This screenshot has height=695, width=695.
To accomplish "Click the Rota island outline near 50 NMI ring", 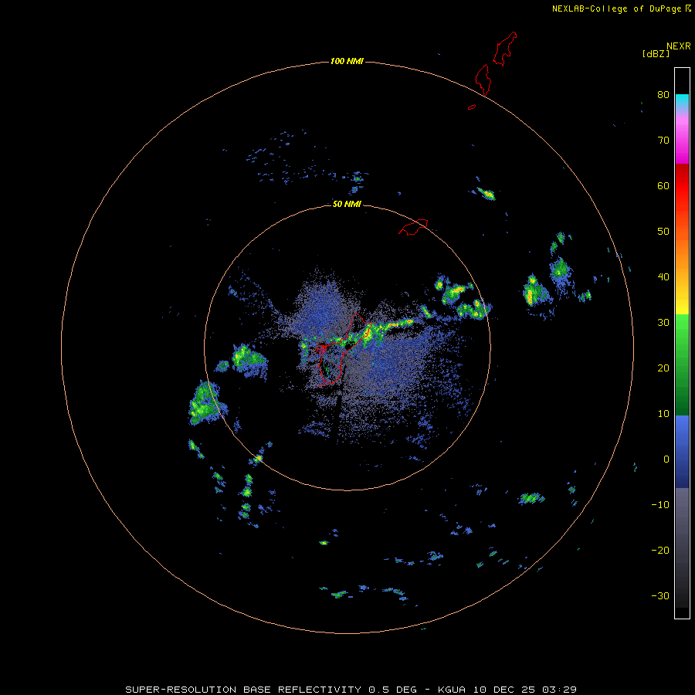I will tap(413, 227).
